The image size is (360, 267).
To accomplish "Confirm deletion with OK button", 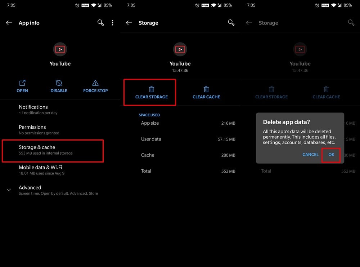I will 331,155.
